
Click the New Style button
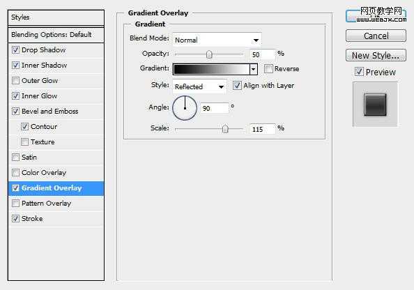[376, 56]
